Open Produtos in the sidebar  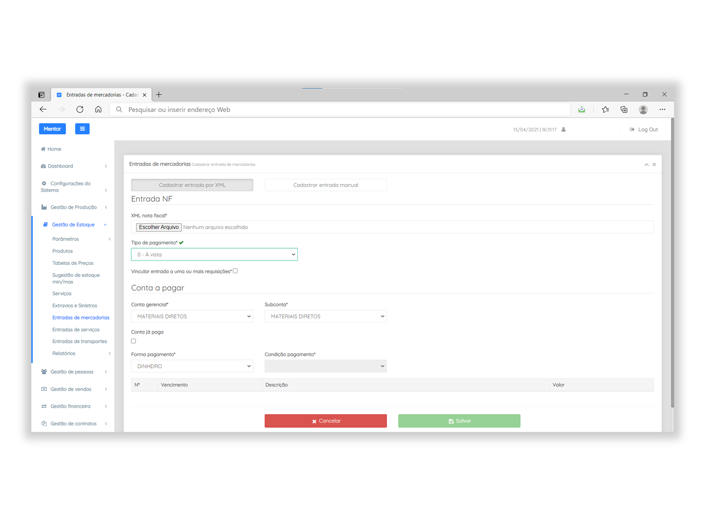pyautogui.click(x=62, y=251)
